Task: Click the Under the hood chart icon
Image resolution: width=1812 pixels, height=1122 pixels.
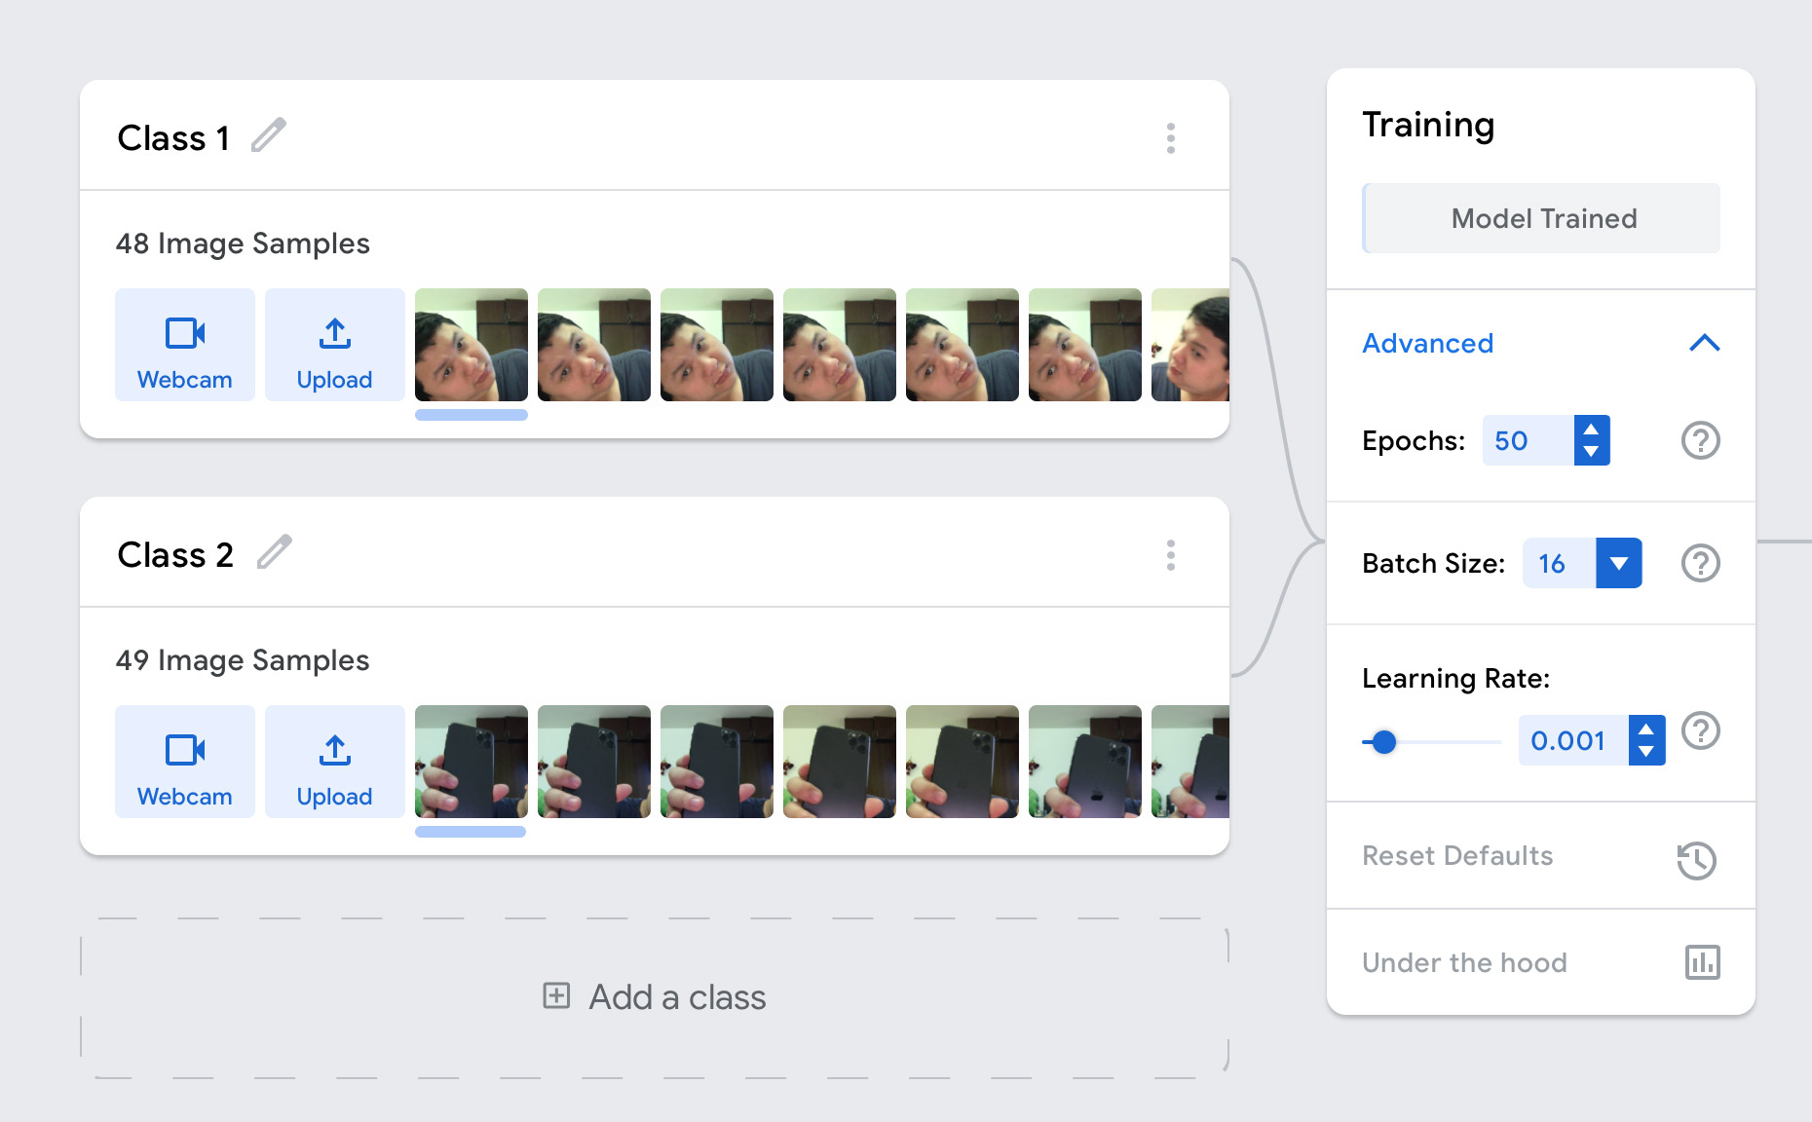Action: 1703,962
